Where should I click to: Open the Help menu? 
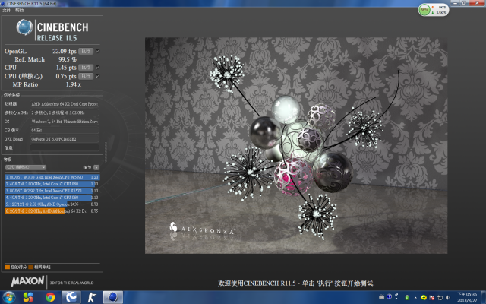point(19,10)
